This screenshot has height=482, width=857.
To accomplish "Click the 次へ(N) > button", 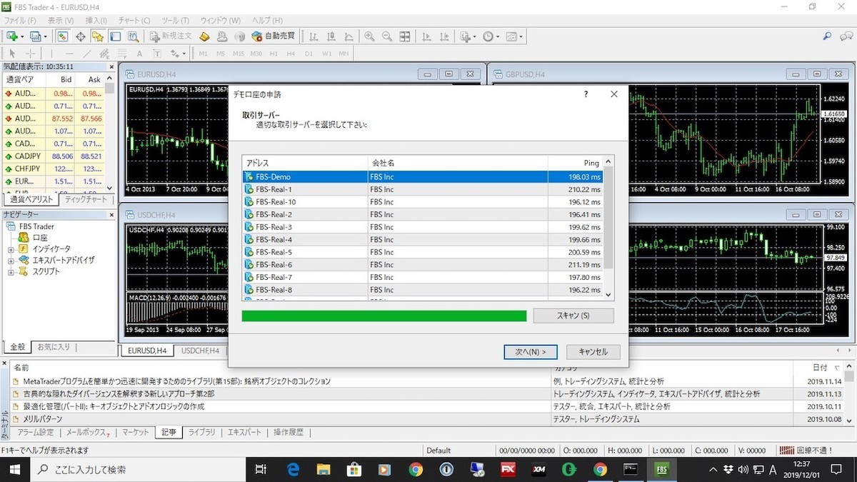I will pos(530,351).
